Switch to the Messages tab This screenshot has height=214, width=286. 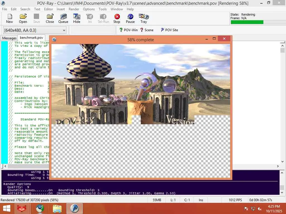[9, 38]
